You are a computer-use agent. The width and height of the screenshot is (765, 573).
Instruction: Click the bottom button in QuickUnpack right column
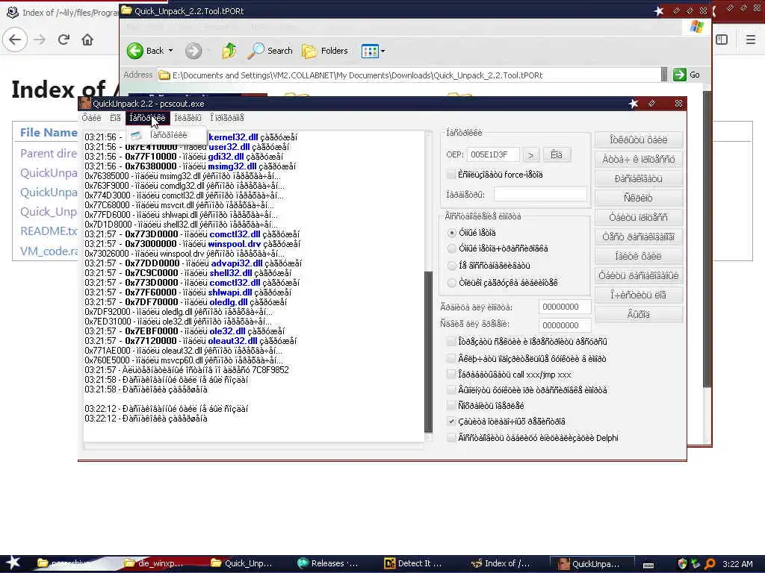pos(638,314)
